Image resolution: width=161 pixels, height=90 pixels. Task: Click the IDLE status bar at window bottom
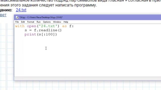[x=88, y=78]
